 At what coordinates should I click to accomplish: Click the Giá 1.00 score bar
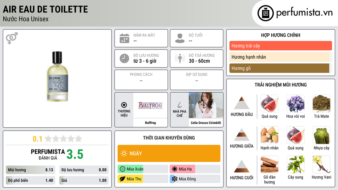pos(84,180)
